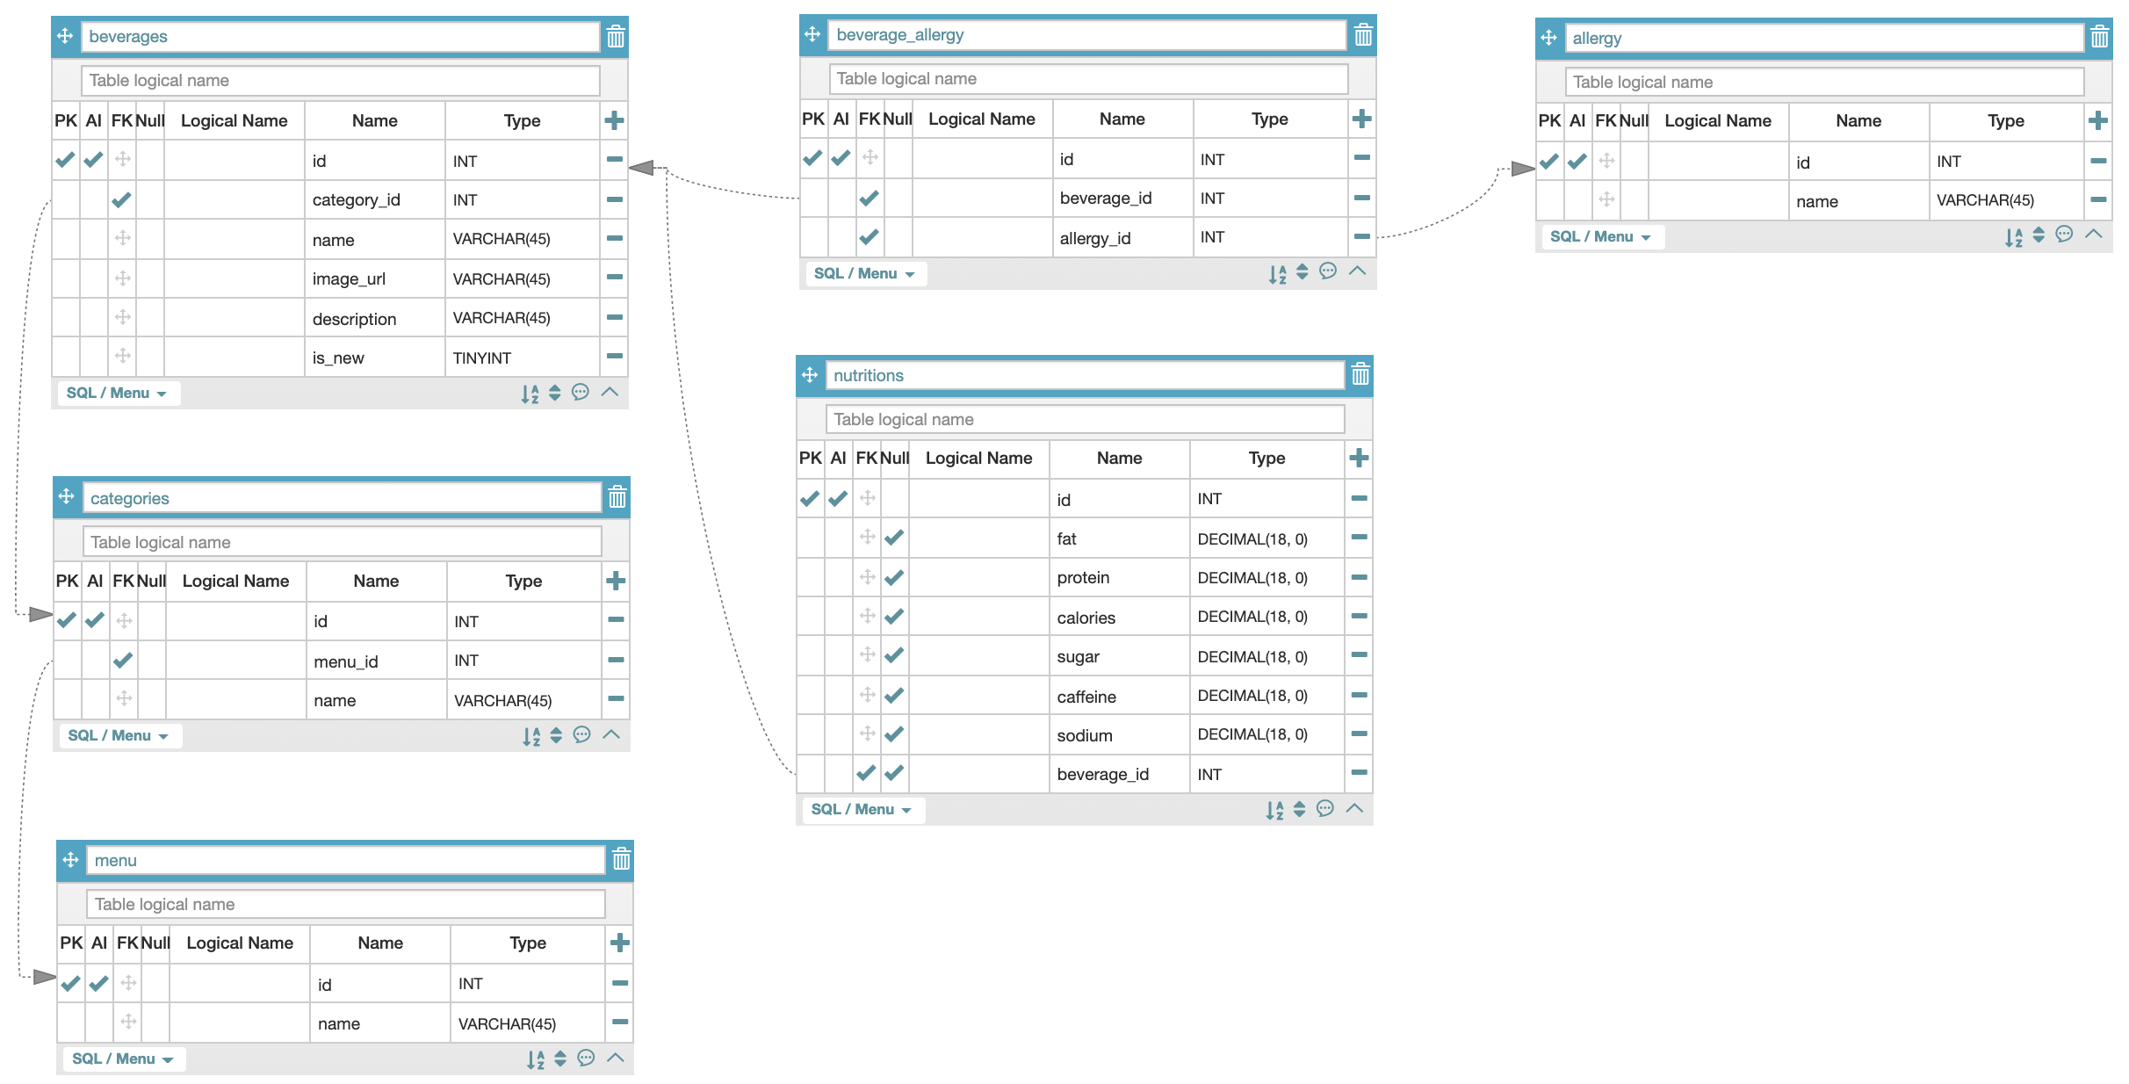
Task: Click the Table logical name field in nutritions
Action: coord(1084,419)
